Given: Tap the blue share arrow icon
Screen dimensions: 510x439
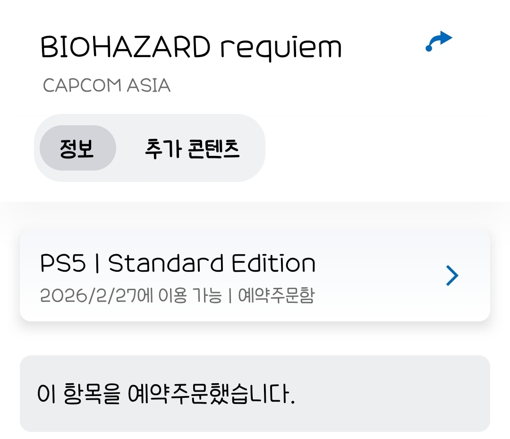Looking at the screenshot, I should pyautogui.click(x=439, y=42).
